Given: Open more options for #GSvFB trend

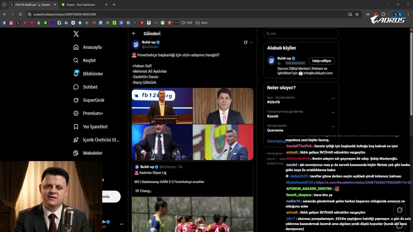Looking at the screenshot, I should coord(333,98).
